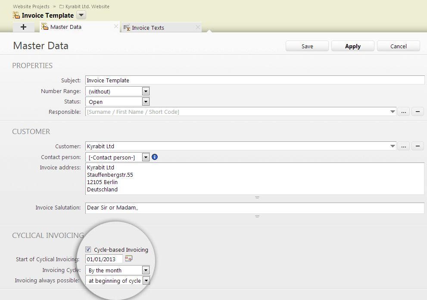Click the info icon beside Contact person
The image size is (427, 300).
click(155, 157)
